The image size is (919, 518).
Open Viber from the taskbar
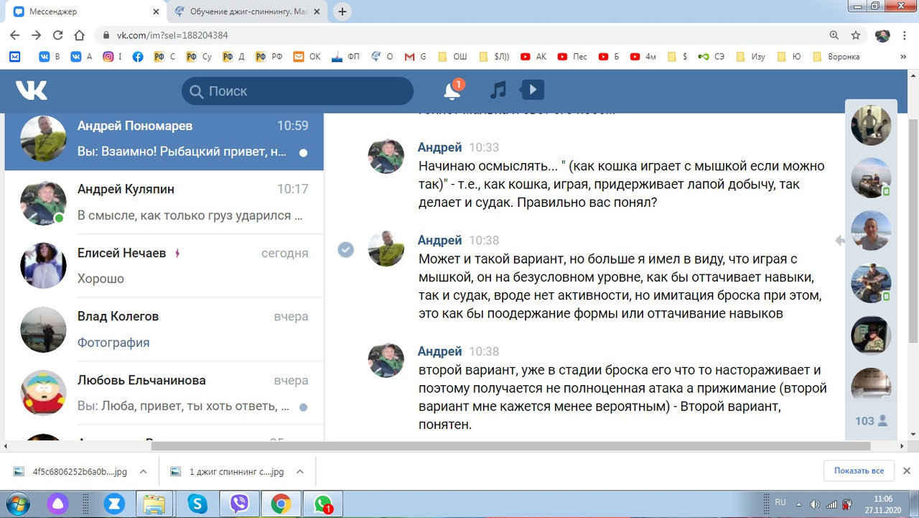240,504
